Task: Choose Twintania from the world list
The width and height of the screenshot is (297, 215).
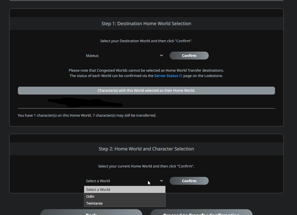Action: click(x=125, y=203)
